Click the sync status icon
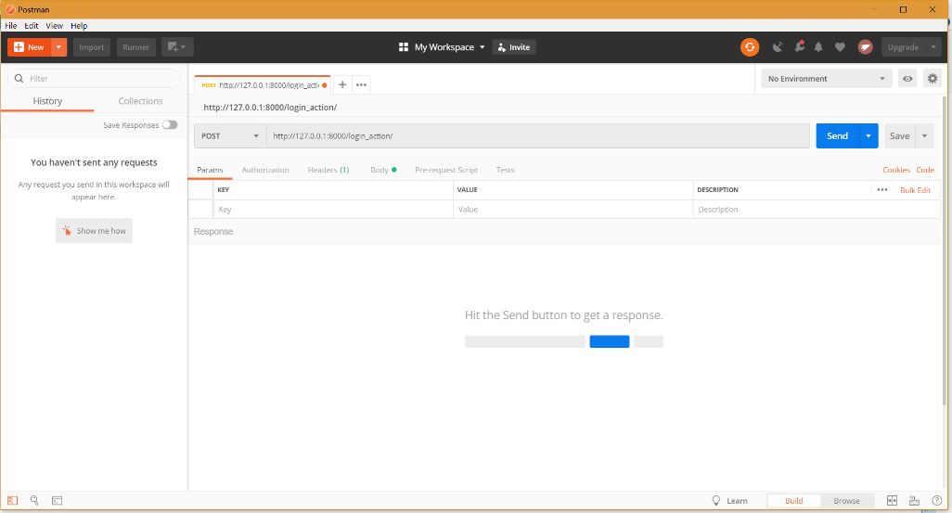Image resolution: width=952 pixels, height=513 pixels. tap(750, 46)
